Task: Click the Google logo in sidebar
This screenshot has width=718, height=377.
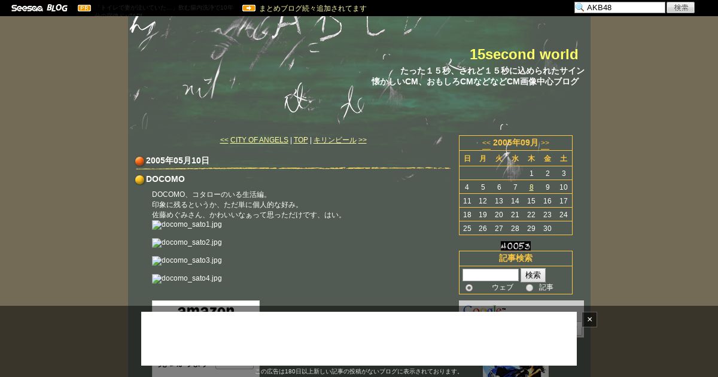Action: click(x=484, y=311)
